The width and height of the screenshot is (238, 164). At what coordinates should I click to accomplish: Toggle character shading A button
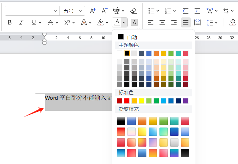(x=134, y=22)
